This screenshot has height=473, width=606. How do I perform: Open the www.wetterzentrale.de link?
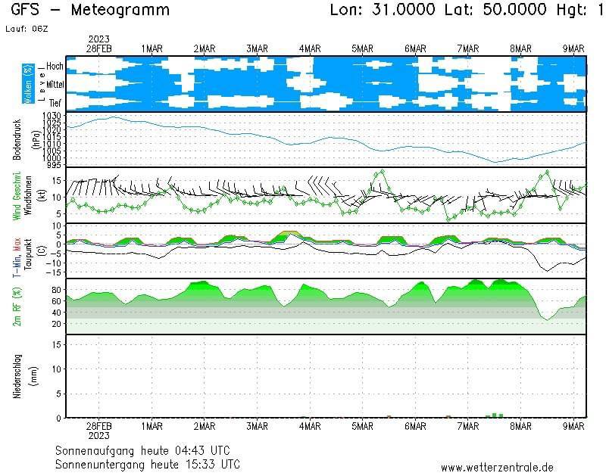click(497, 467)
